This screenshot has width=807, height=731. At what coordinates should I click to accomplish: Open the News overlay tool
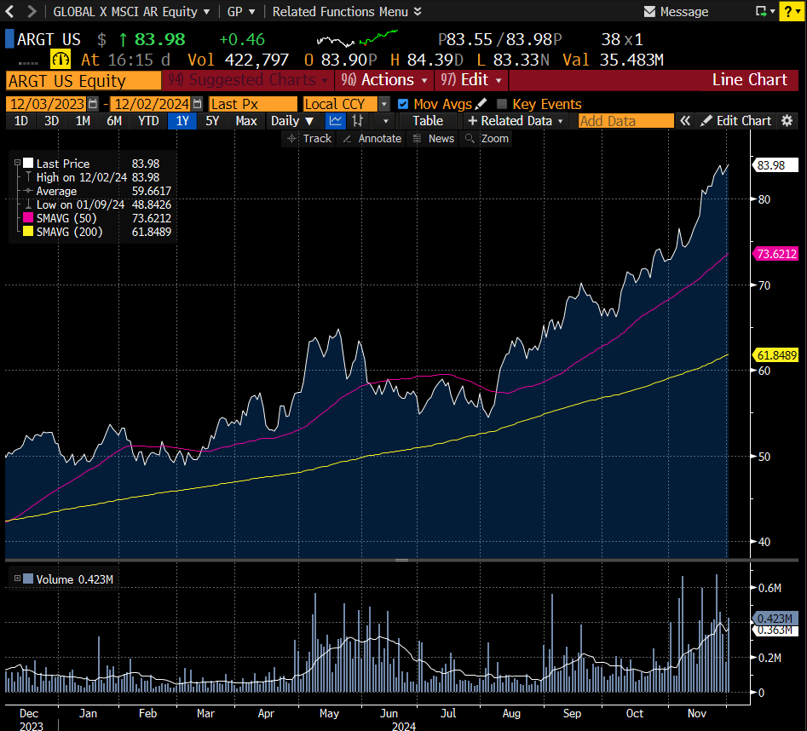[434, 138]
